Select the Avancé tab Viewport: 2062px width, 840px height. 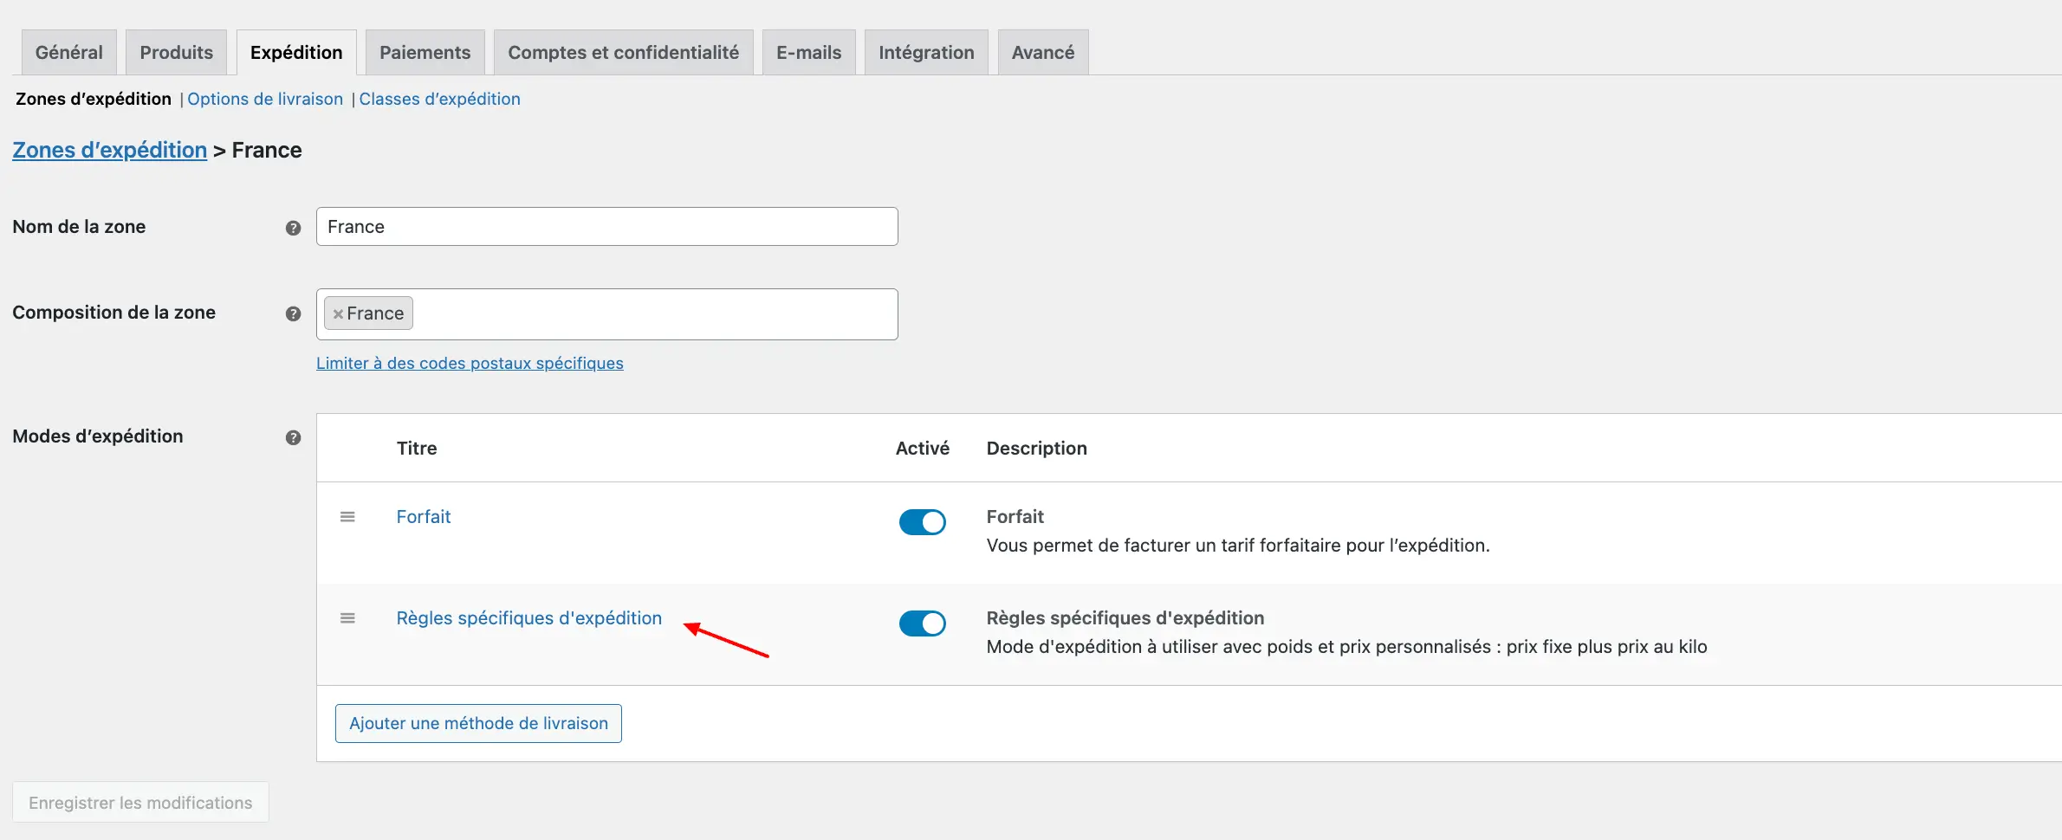1042,53
